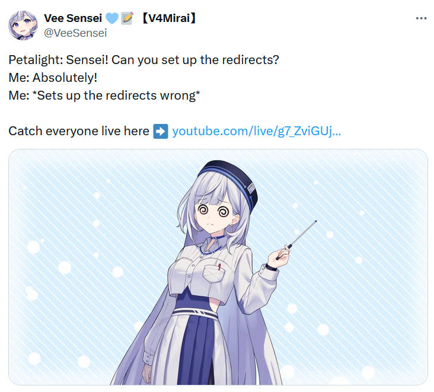Click the red pen in the shirt pocket
434x392 pixels.
pos(219,267)
